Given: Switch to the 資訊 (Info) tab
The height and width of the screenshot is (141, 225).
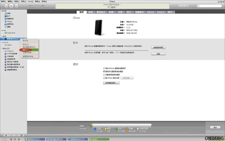Looking at the screenshot, I should click(x=91, y=12).
